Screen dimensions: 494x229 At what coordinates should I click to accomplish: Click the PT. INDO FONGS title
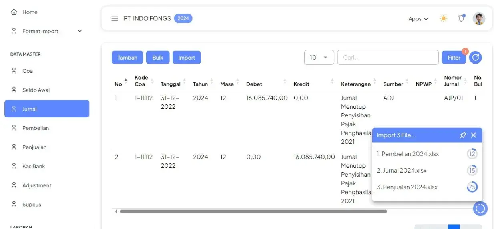point(147,18)
